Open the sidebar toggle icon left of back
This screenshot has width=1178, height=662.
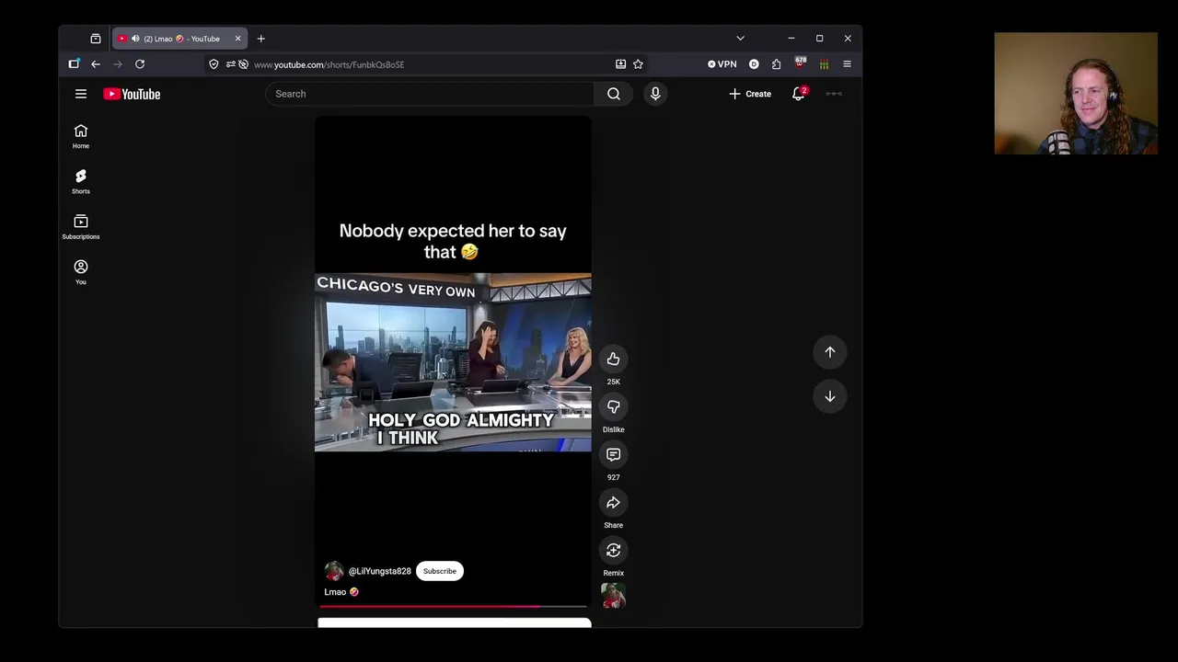click(74, 64)
